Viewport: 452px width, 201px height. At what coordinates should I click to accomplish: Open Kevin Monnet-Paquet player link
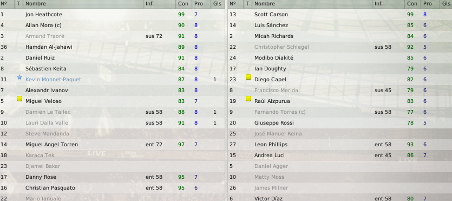pos(53,79)
